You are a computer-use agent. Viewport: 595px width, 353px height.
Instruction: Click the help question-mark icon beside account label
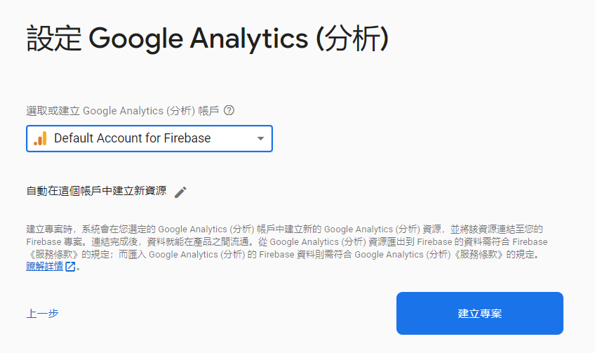tap(229, 111)
